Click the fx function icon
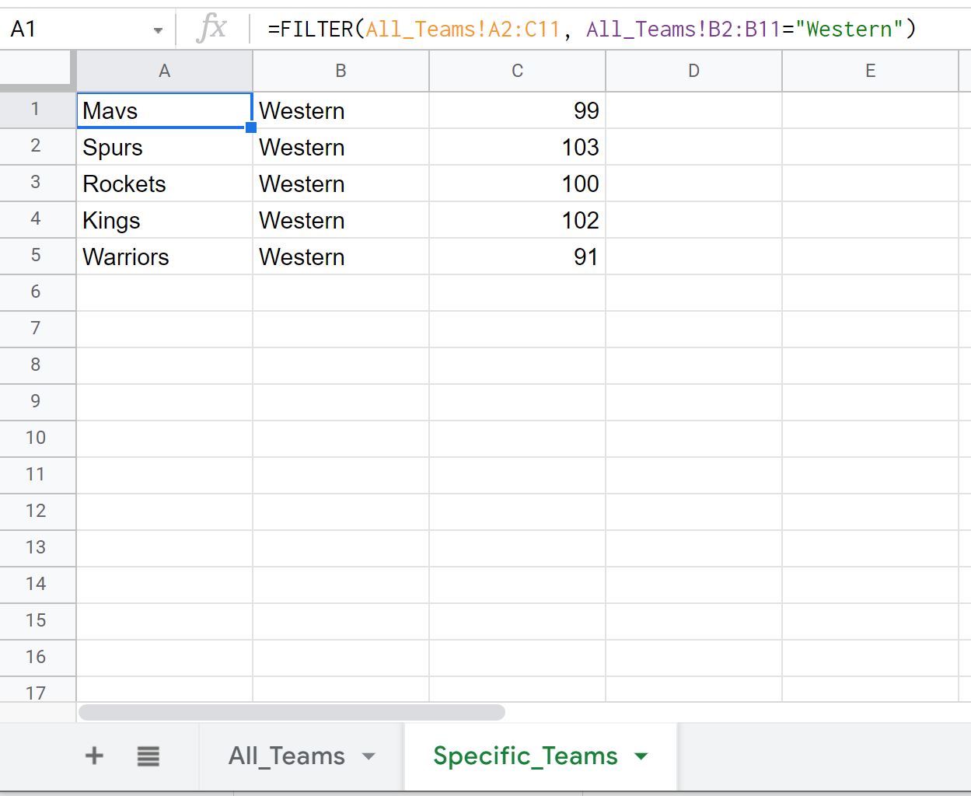 point(211,29)
